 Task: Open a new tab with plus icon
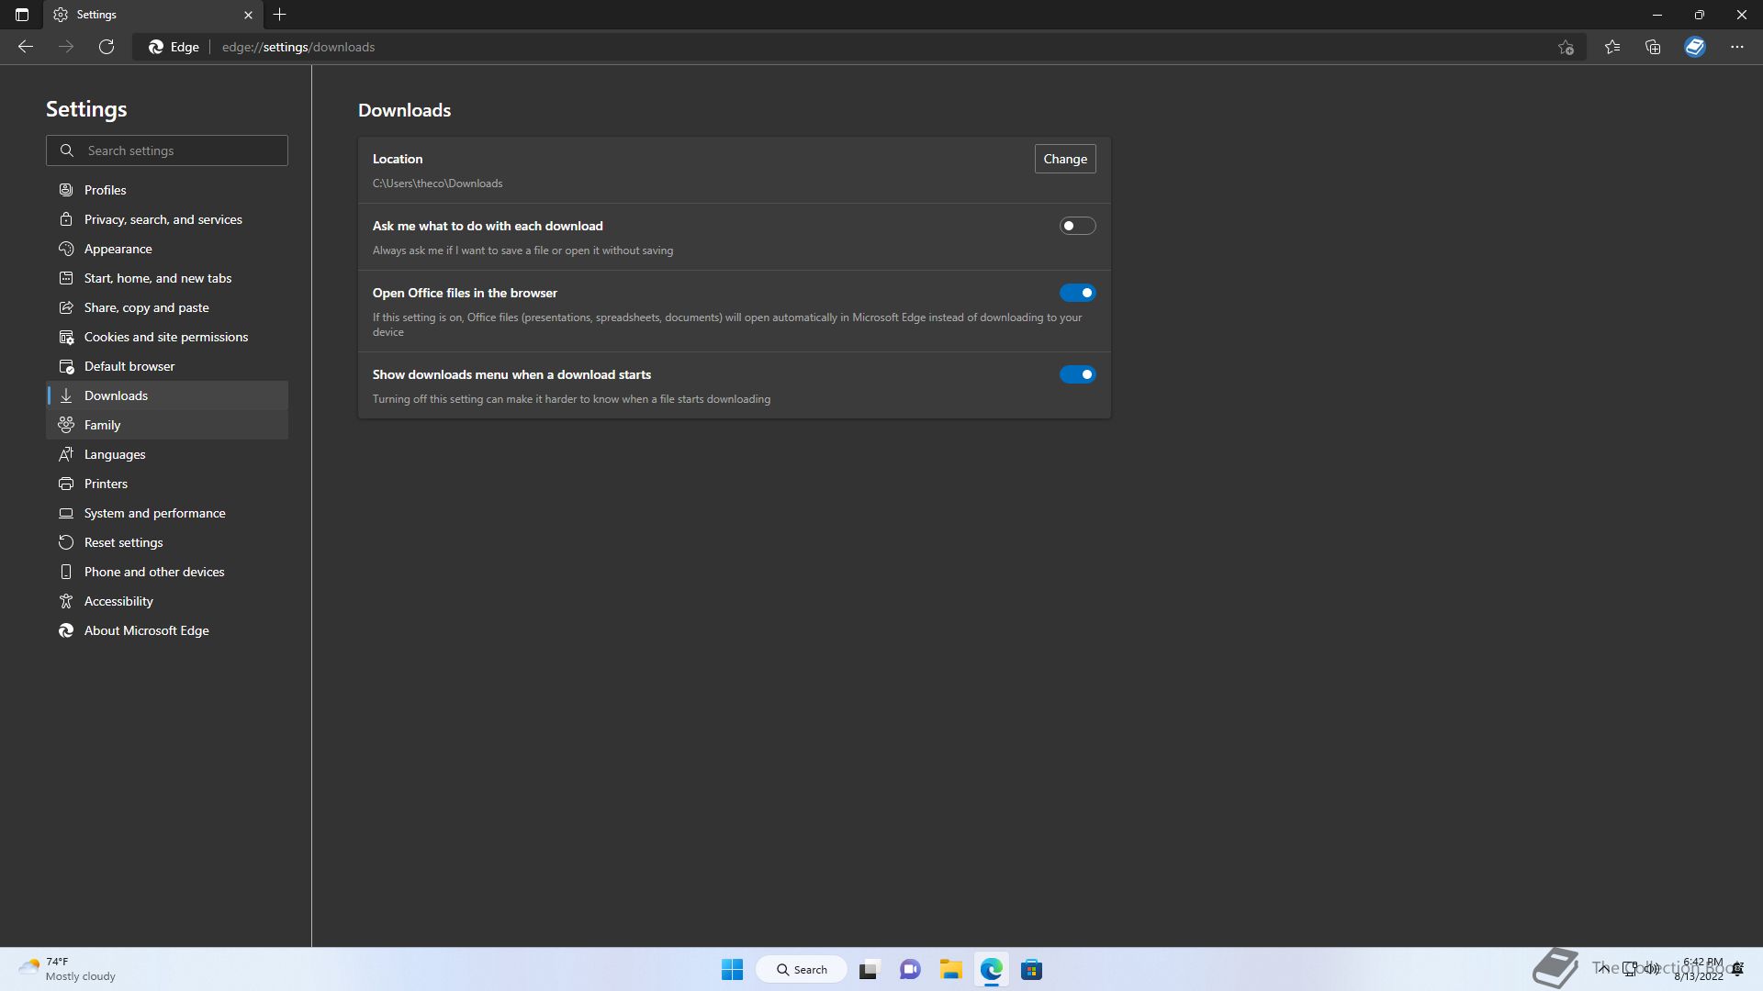pos(280,15)
